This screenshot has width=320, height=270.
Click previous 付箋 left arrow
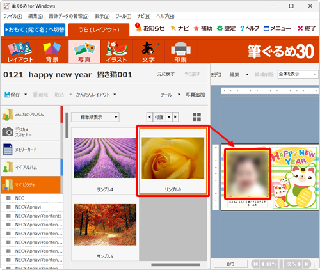tap(150, 117)
